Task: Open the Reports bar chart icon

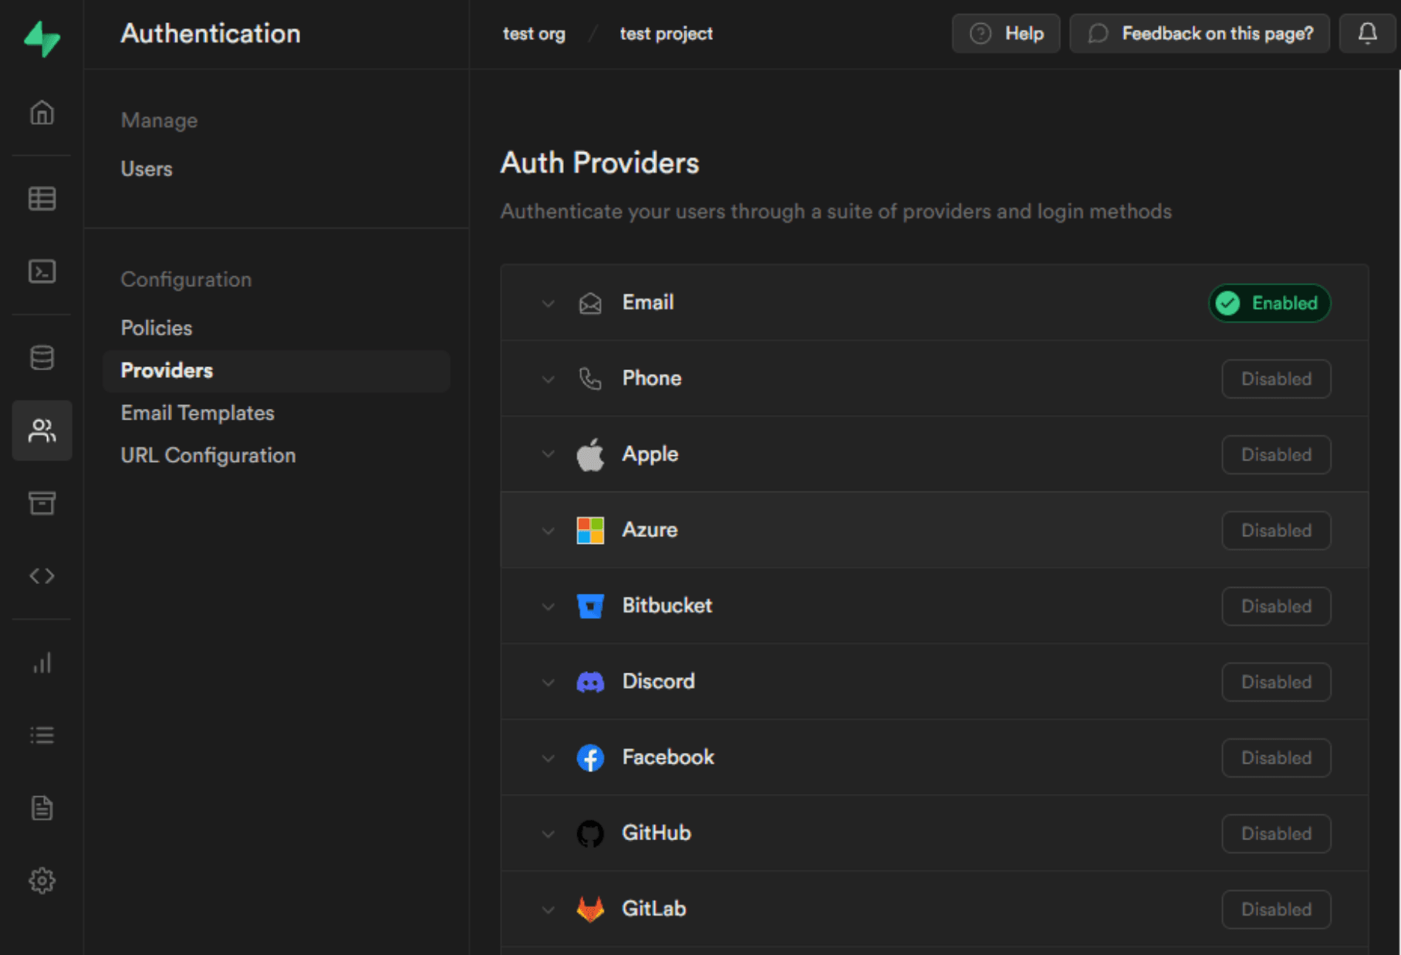Action: pyautogui.click(x=42, y=663)
